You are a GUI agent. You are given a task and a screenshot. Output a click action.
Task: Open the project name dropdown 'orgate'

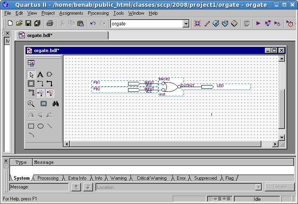coord(186,24)
